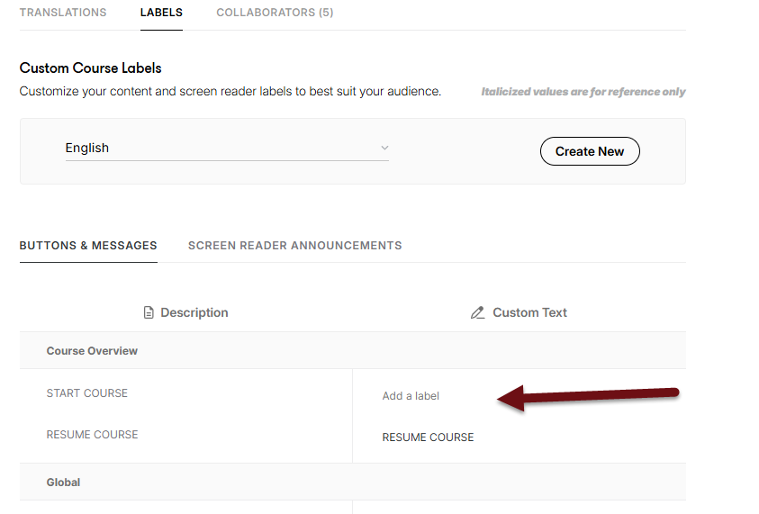Click the Add a label field
Viewport: 759px width, 514px height.
click(x=411, y=396)
